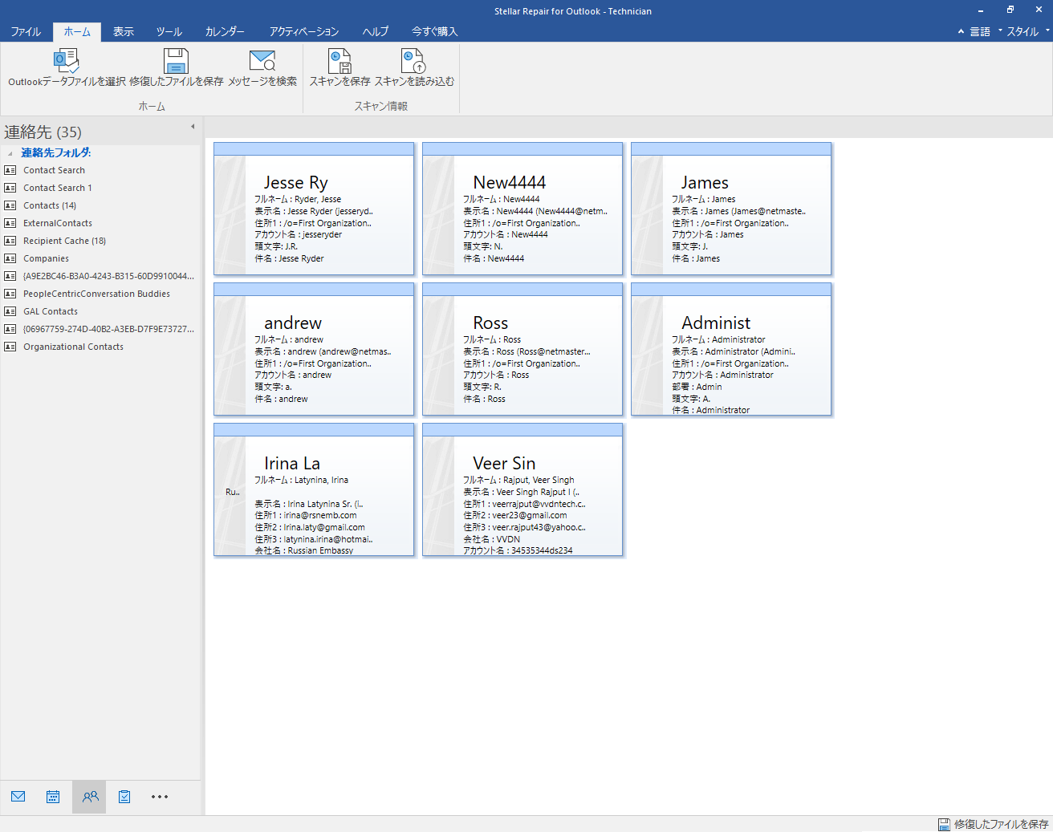Image resolution: width=1053 pixels, height=832 pixels.
Task: Select {A9E2BC46-B3A0-4243... folder
Action: pos(108,276)
